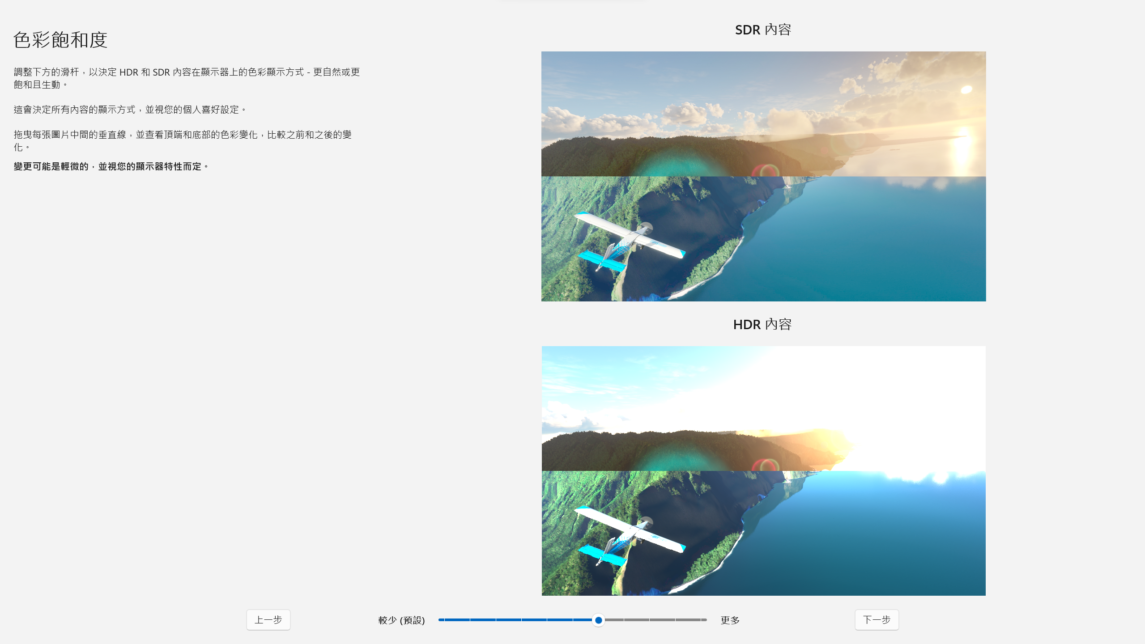This screenshot has height=644, width=1145.
Task: Click the 上一步 (Previous) button
Action: [x=268, y=620]
